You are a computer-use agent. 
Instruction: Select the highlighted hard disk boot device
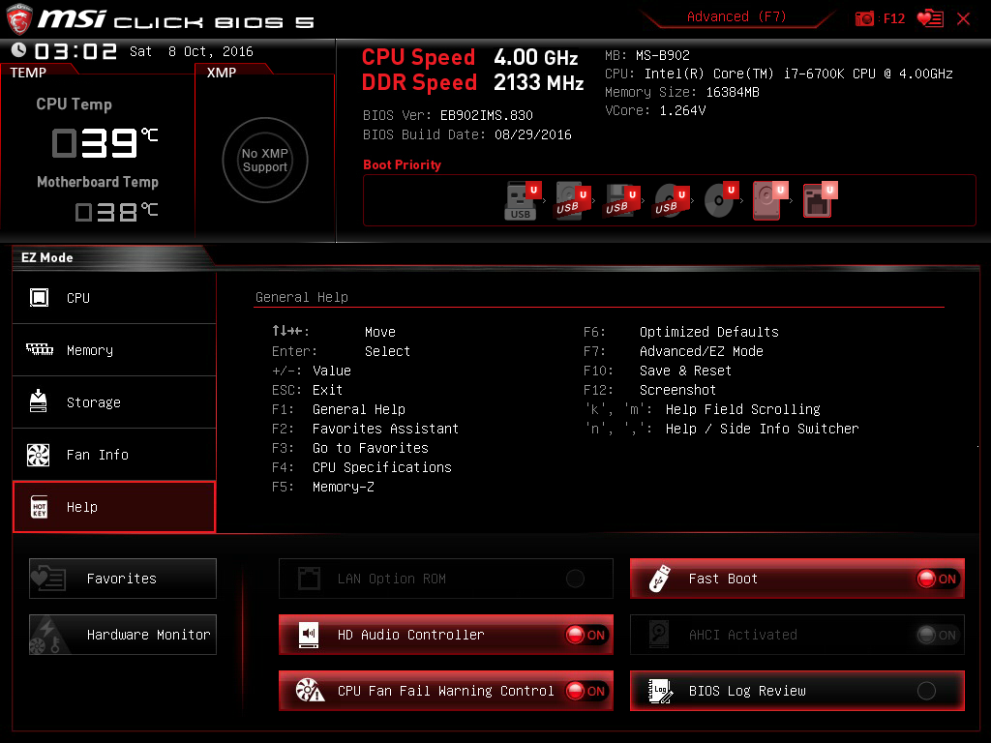769,200
